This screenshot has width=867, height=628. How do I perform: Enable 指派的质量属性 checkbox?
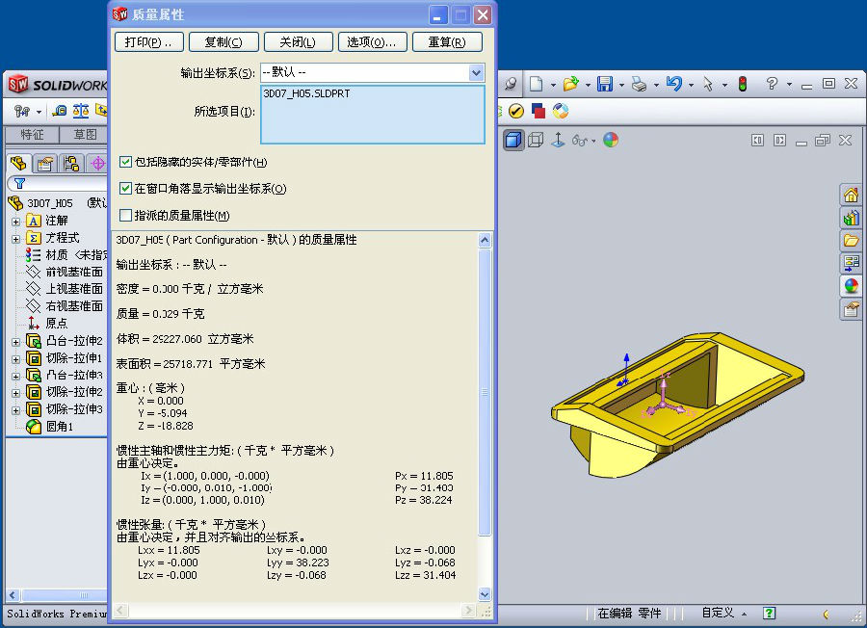pos(125,216)
